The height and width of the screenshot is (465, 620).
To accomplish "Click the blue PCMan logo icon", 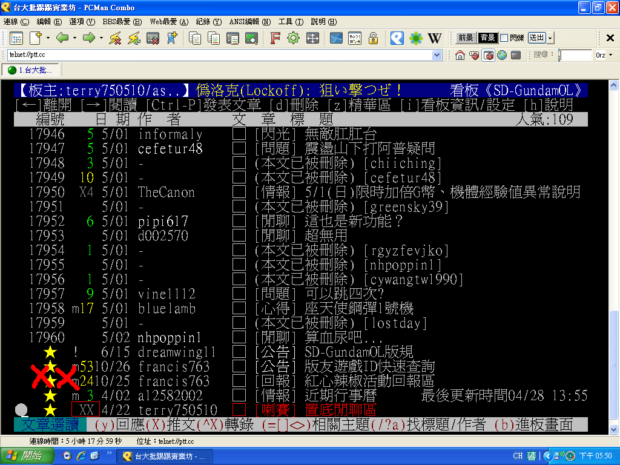I will (x=397, y=38).
